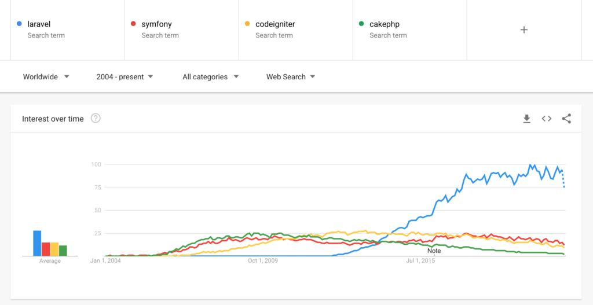The width and height of the screenshot is (593, 305).
Task: Click the blue Average bar for laravel
Action: (x=37, y=243)
